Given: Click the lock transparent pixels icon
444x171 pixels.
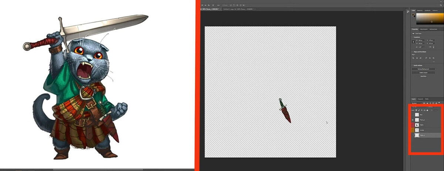Looking at the screenshot, I should 416,110.
